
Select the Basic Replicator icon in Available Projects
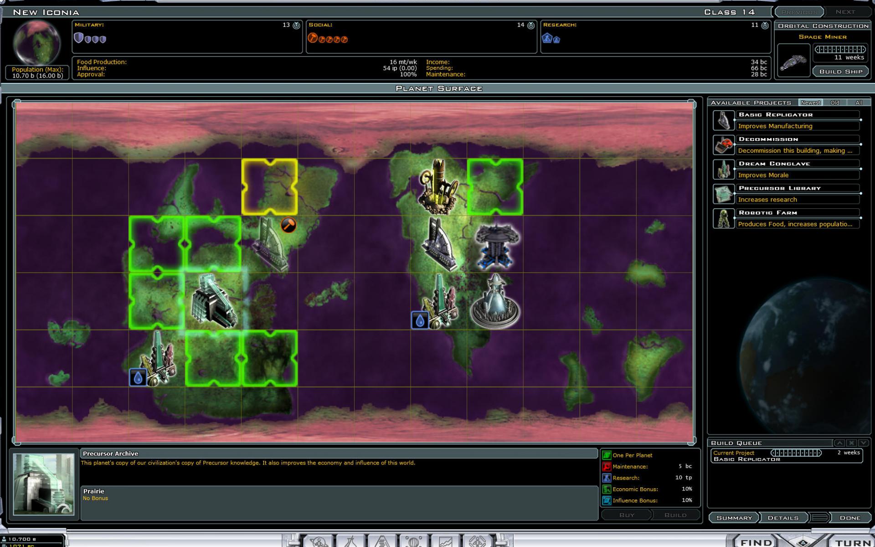pos(724,120)
